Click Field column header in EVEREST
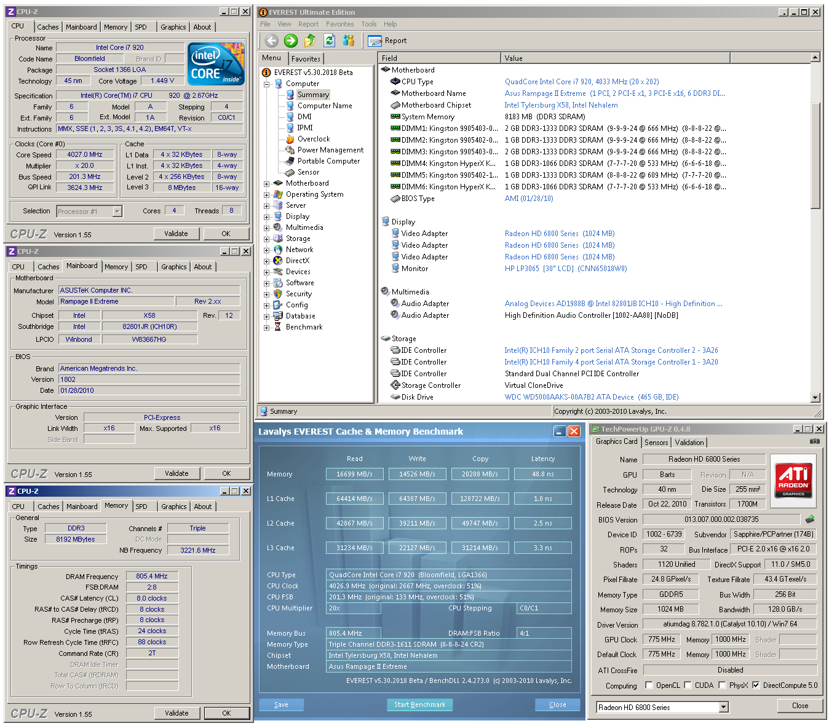Viewport: 829px width, 726px height. 439,58
